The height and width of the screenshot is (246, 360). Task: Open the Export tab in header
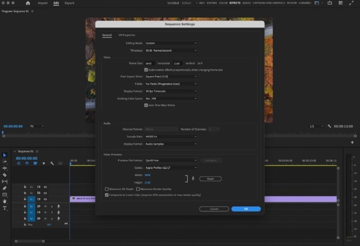click(69, 3)
